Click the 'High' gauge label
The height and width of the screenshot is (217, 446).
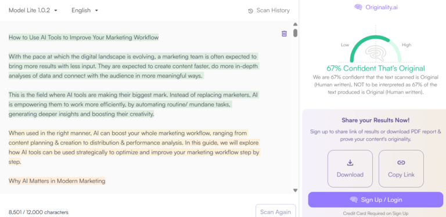(407, 45)
